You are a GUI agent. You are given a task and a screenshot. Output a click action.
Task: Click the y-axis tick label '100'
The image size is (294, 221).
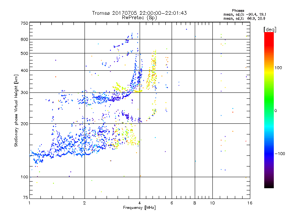pyautogui.click(x=24, y=177)
